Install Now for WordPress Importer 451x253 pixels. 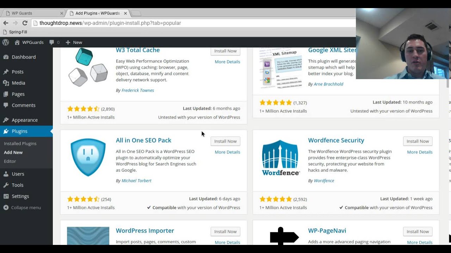225,232
